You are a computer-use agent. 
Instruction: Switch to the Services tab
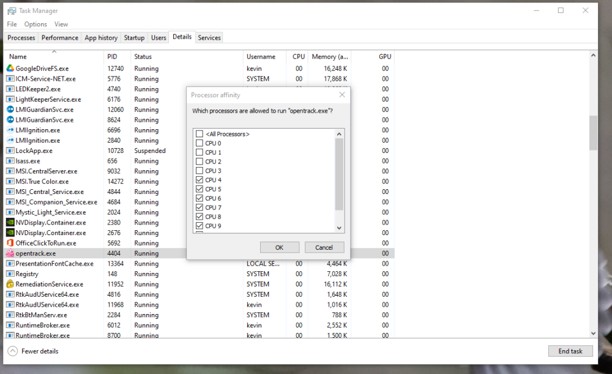[209, 37]
